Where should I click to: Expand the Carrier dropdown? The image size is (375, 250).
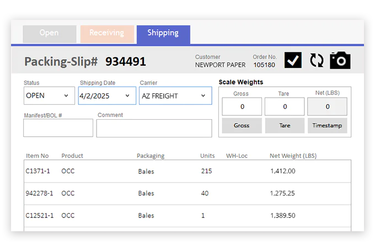tap(175, 95)
